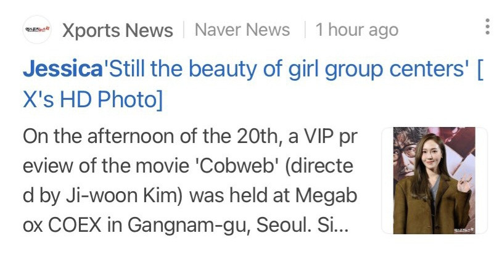The image size is (494, 262).
Task: Click 'COEX' in the snippet's last line
Action: click(75, 225)
